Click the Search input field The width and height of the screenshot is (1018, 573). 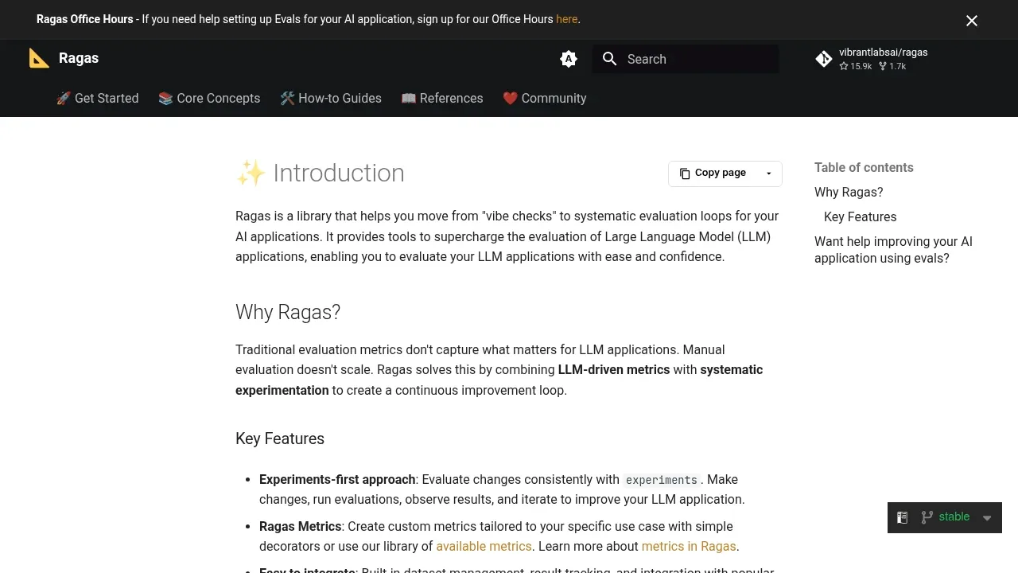click(686, 59)
